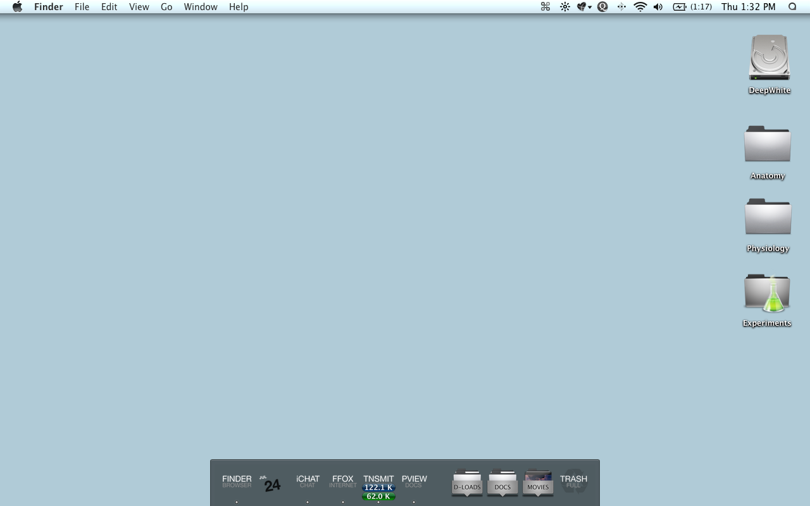
Task: Open the View menu
Action: click(x=139, y=7)
